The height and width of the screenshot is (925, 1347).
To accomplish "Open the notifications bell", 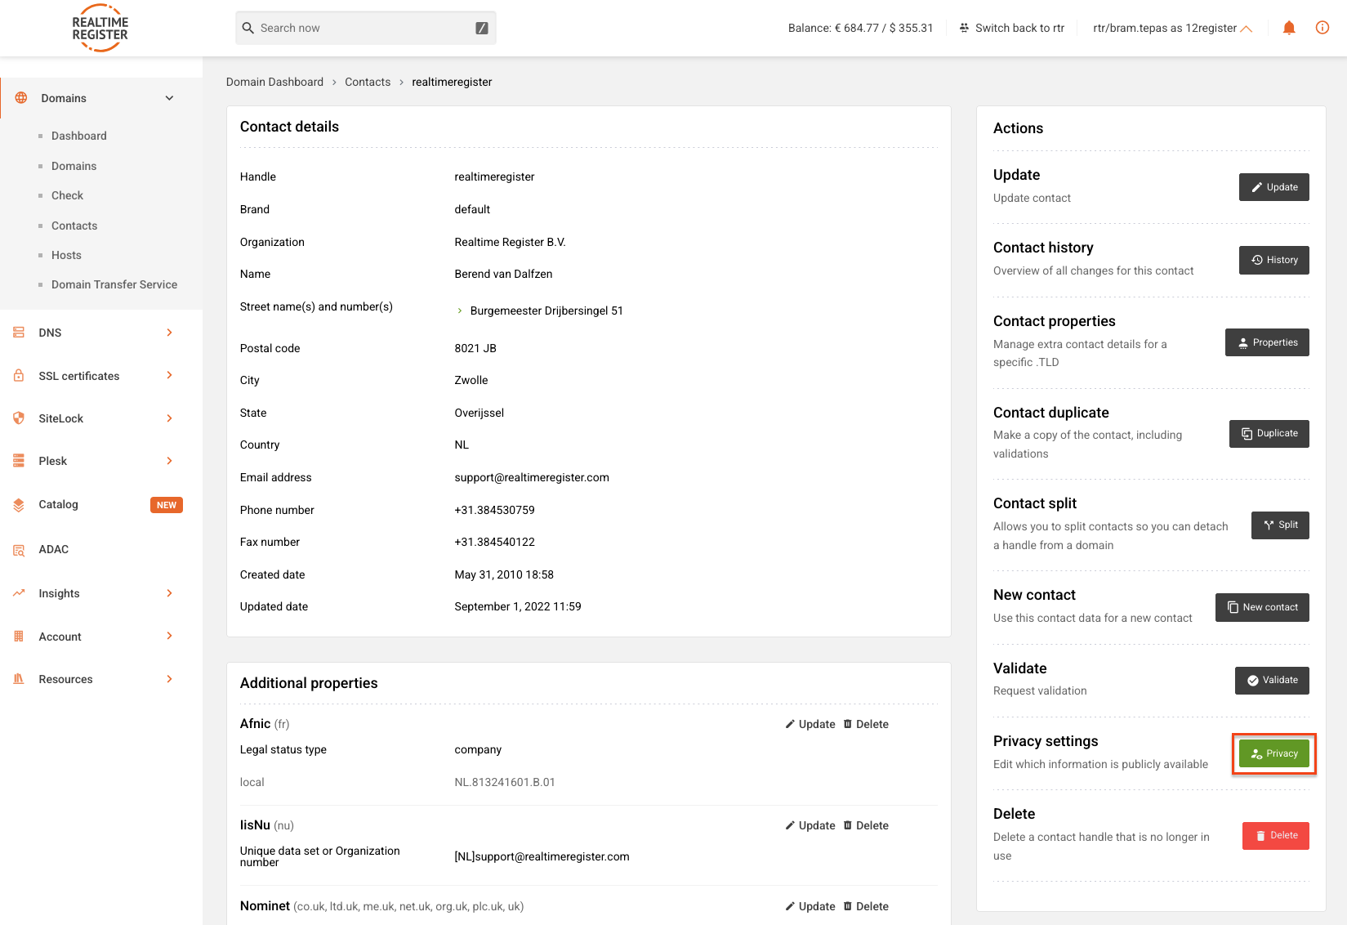I will point(1289,28).
